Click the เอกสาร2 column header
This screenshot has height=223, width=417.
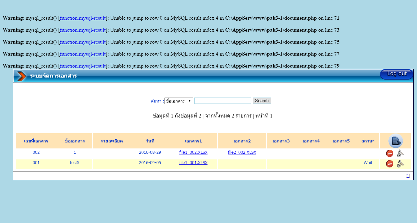pyautogui.click(x=242, y=141)
